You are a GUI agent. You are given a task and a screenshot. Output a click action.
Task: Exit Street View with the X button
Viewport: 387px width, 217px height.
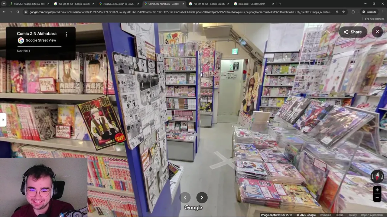pos(377,32)
